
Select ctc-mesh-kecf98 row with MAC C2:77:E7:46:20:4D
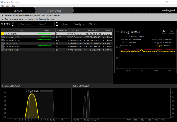point(57,37)
